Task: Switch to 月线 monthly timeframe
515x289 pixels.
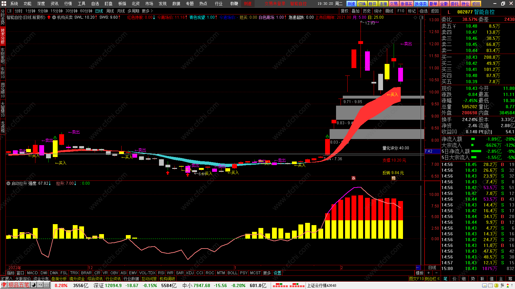Action: pyautogui.click(x=121, y=11)
